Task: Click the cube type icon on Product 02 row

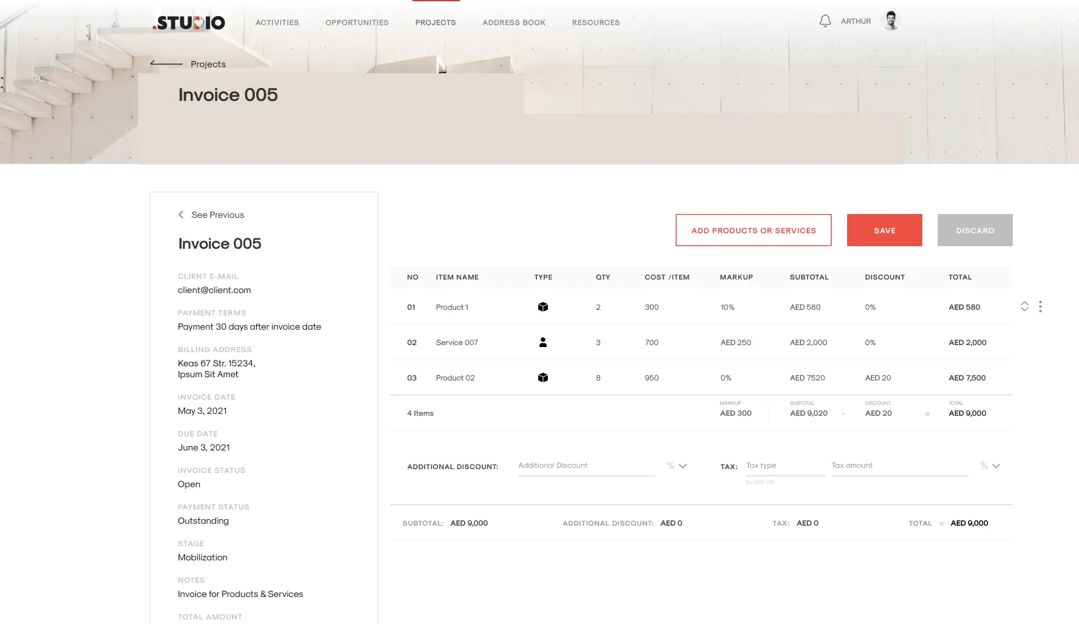Action: (543, 377)
